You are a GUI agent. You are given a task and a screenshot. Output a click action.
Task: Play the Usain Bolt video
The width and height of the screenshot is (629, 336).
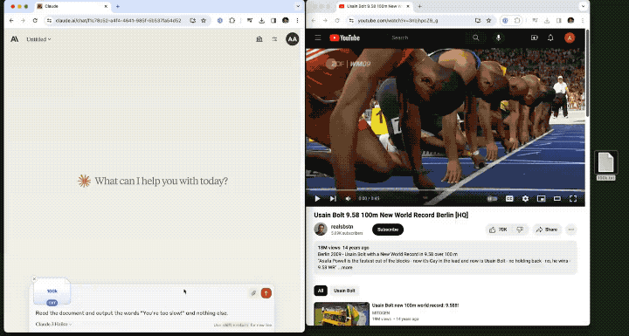pyautogui.click(x=317, y=198)
